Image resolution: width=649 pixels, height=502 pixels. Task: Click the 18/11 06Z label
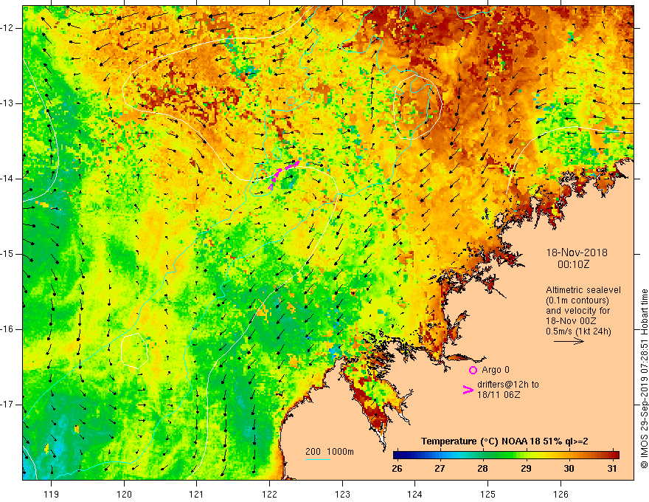(x=499, y=395)
